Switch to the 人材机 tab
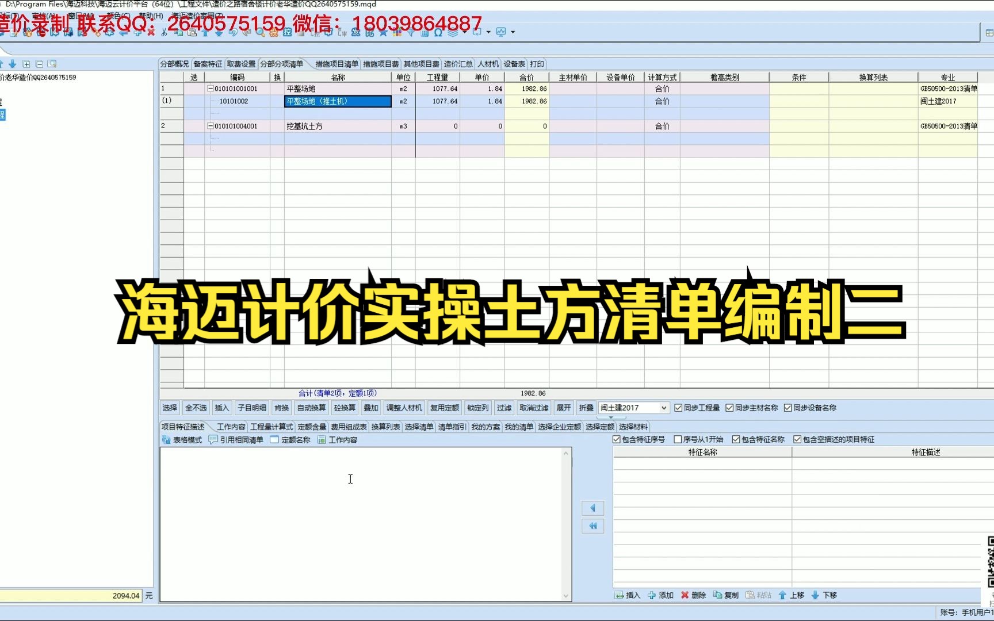Image resolution: width=994 pixels, height=621 pixels. (488, 64)
